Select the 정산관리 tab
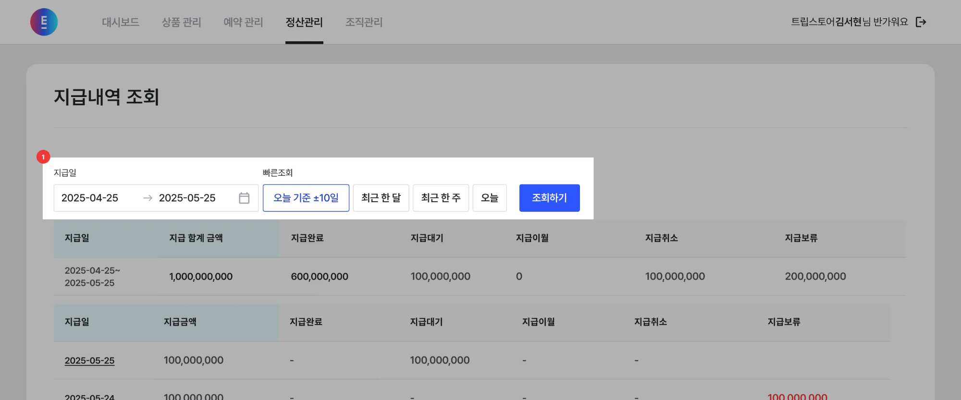The image size is (961, 400). tap(304, 22)
